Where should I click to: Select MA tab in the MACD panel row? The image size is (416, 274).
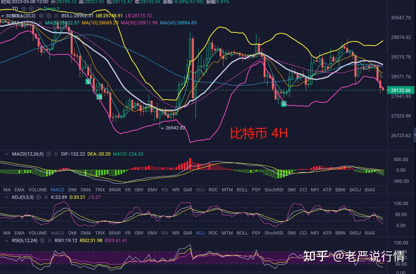[x=7, y=190]
